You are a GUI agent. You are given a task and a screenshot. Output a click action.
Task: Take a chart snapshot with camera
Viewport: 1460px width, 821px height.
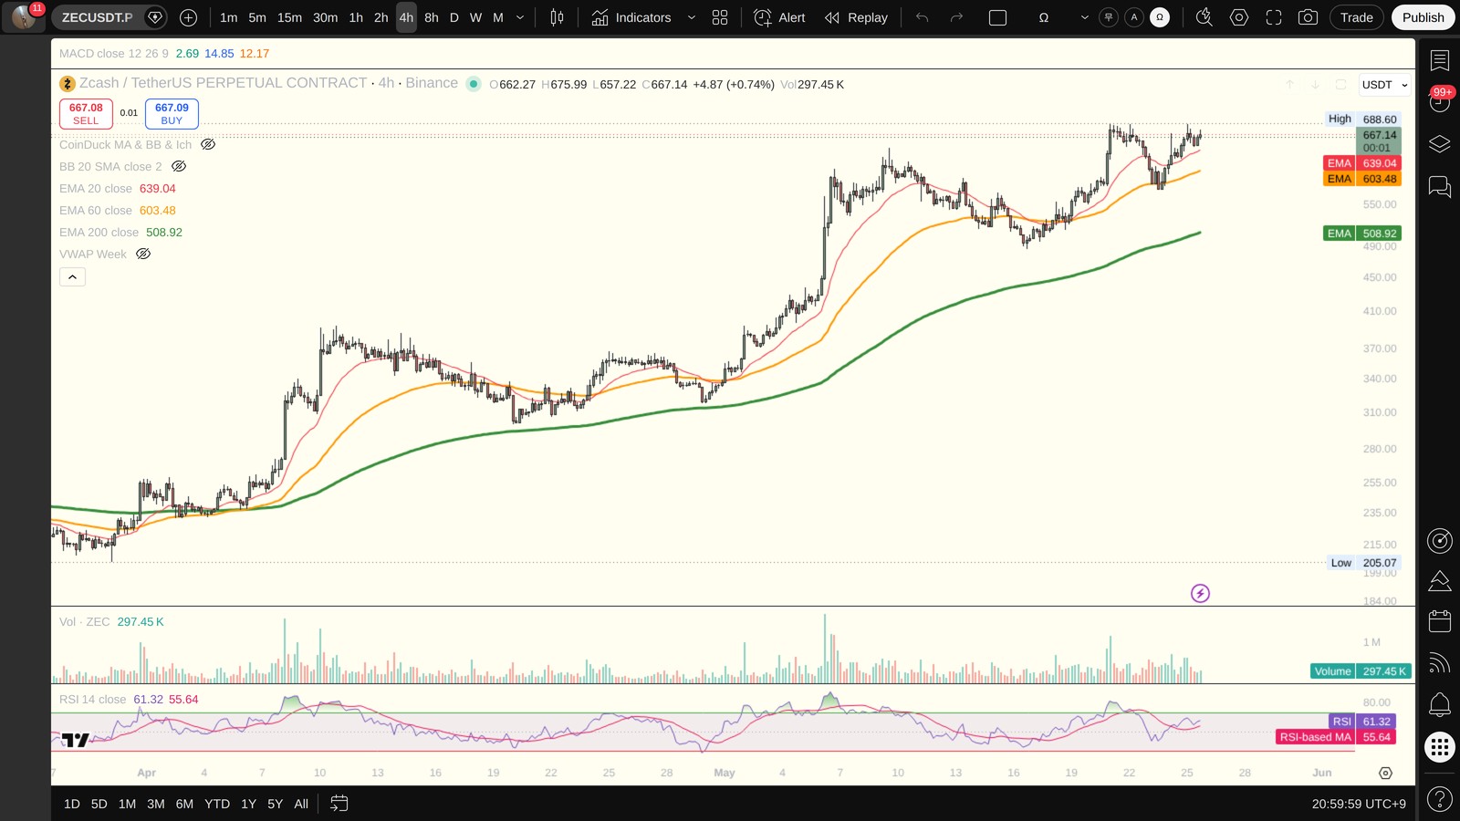pos(1308,17)
